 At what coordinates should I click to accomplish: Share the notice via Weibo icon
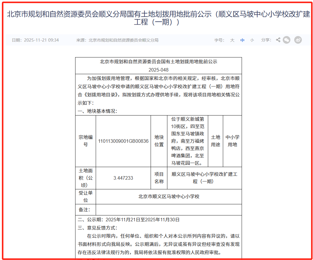coord(298,40)
